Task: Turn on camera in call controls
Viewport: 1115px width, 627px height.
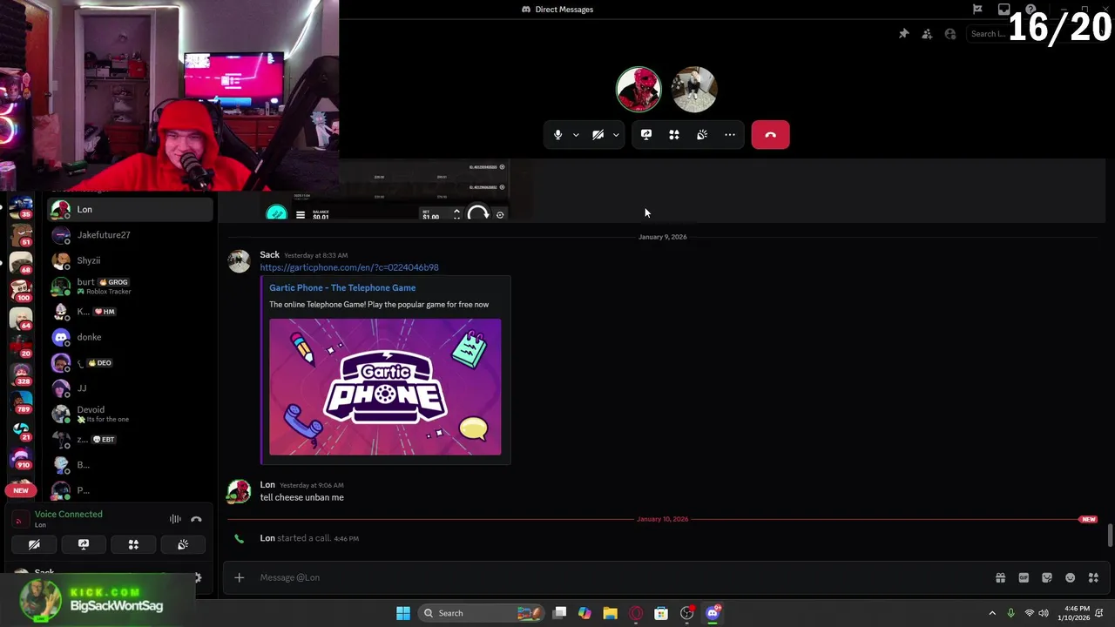Action: pos(598,135)
